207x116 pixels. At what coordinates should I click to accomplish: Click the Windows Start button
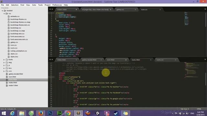[x=4, y=113]
